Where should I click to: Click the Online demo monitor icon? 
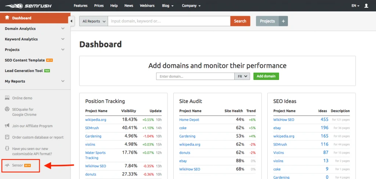point(7,98)
